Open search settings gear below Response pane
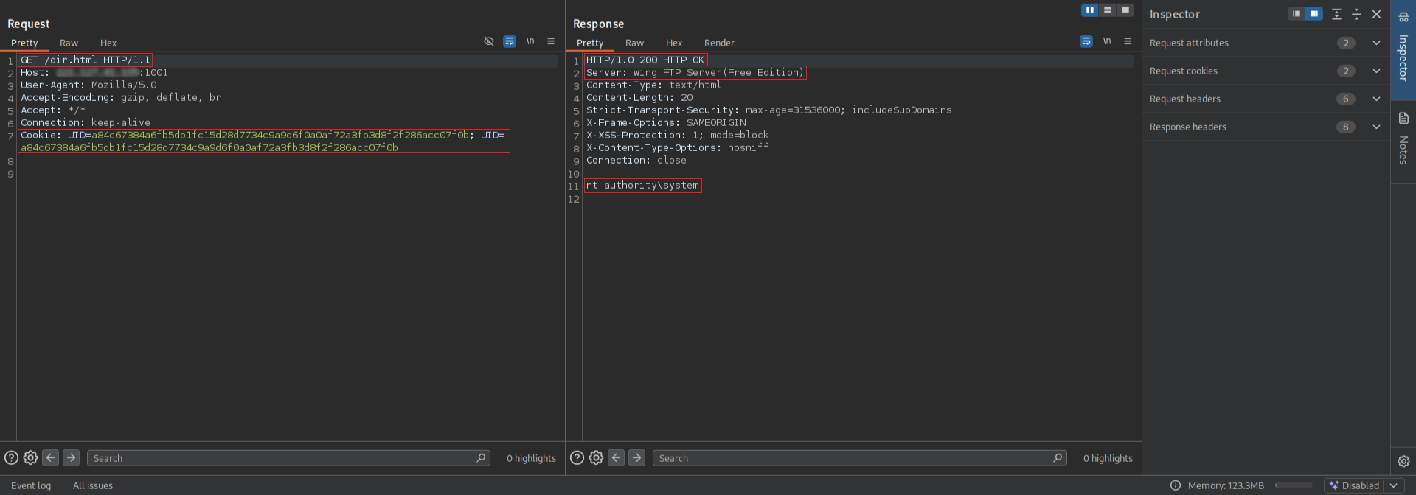The height and width of the screenshot is (495, 1416). point(596,457)
